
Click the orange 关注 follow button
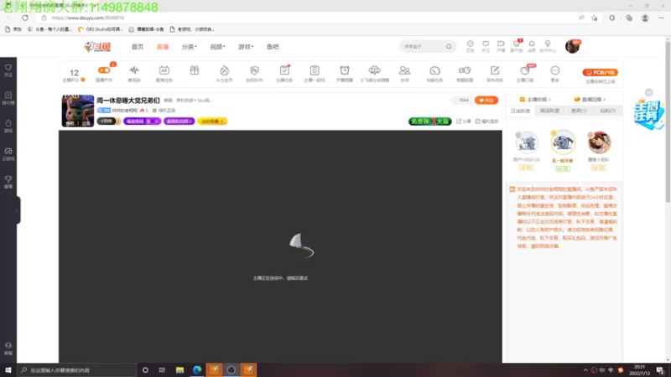[x=486, y=100]
